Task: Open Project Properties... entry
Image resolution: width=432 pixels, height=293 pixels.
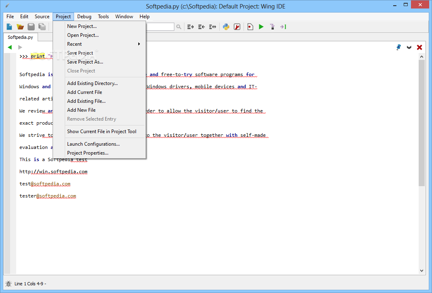Action: (x=99, y=153)
